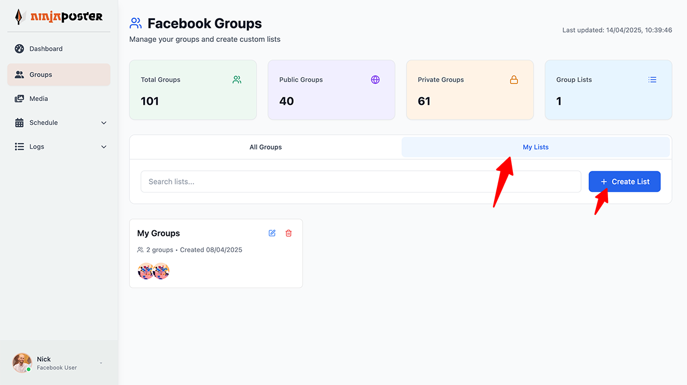Click the Public Groups globe icon
Image resolution: width=687 pixels, height=385 pixels.
point(376,80)
